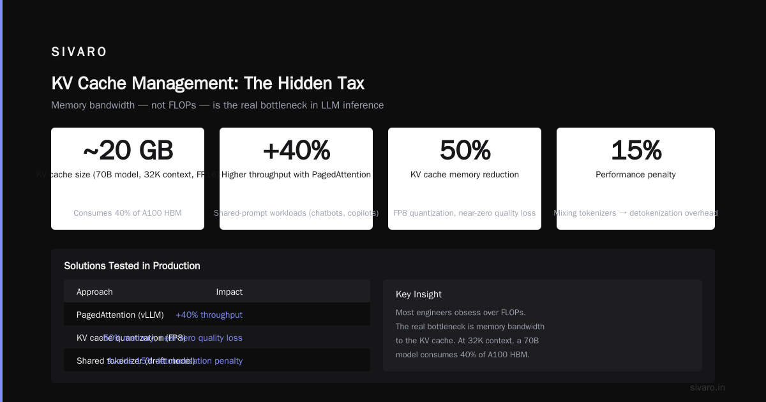766x402 pixels.
Task: Click the Approach column header
Action: tap(94, 292)
